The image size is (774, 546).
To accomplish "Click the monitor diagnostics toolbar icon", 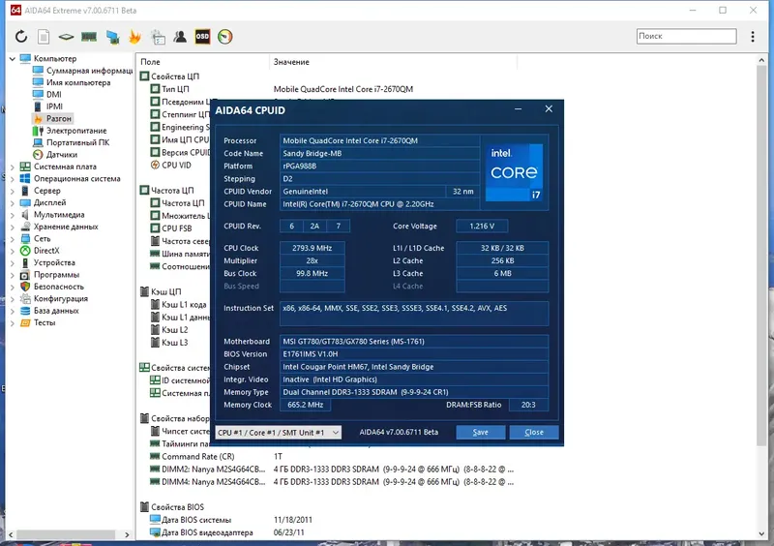I will 112,37.
